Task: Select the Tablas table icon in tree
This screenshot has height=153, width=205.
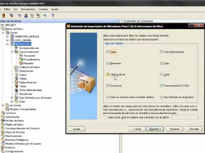Action: (17, 79)
